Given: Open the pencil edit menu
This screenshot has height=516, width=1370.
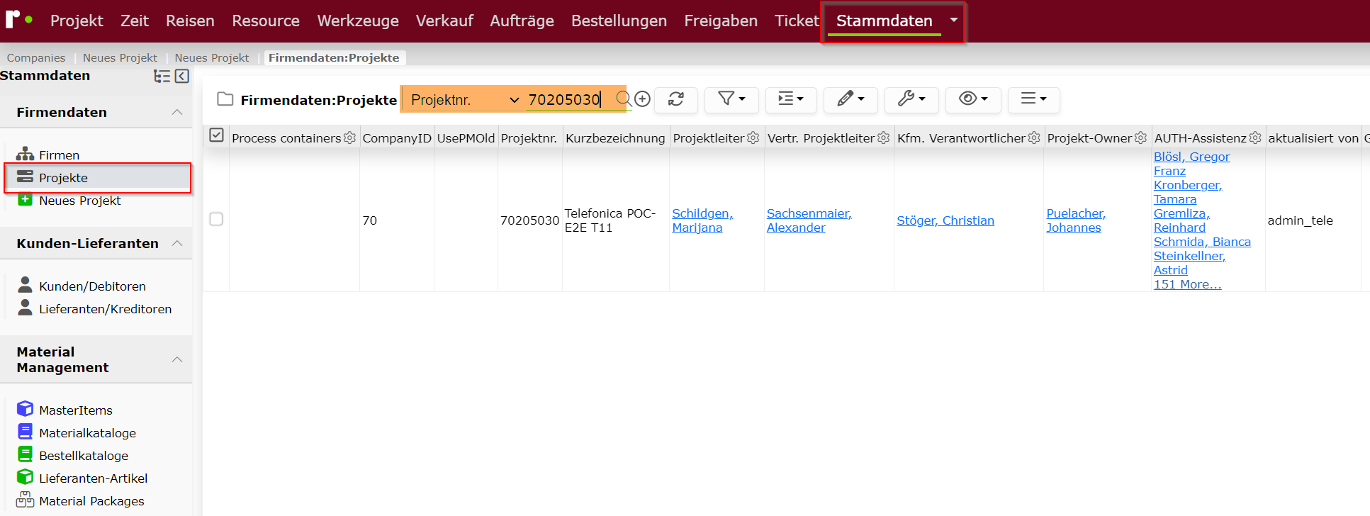Looking at the screenshot, I should pos(850,99).
